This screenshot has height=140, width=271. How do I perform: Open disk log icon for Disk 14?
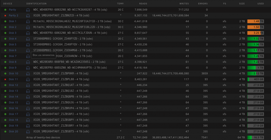[28, 97]
